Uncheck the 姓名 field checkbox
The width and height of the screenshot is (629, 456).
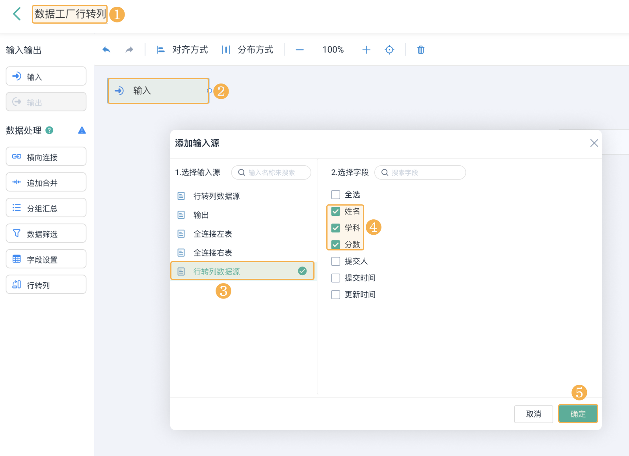tap(336, 211)
